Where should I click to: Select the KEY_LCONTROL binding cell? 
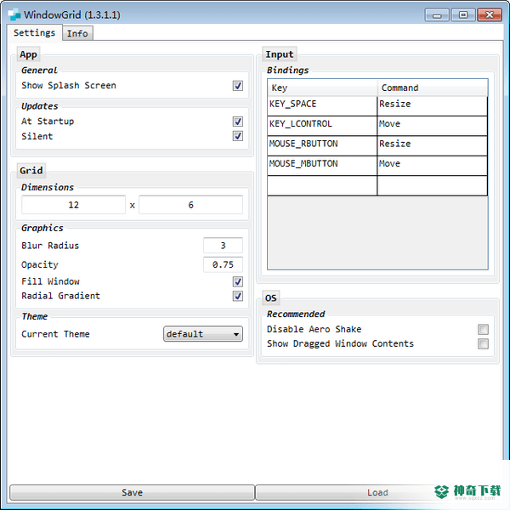(x=322, y=126)
